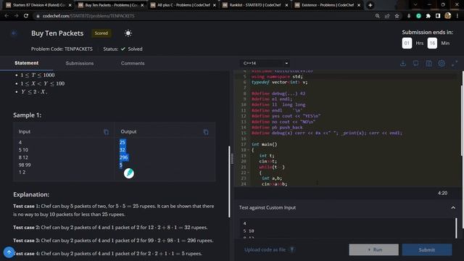Toggle the browser side panel icon
This screenshot has height=261, width=464.
coord(438,16)
